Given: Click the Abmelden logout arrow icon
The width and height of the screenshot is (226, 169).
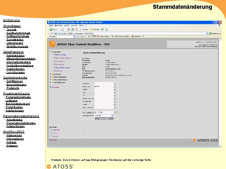Looking at the screenshot, I should tap(50, 87).
